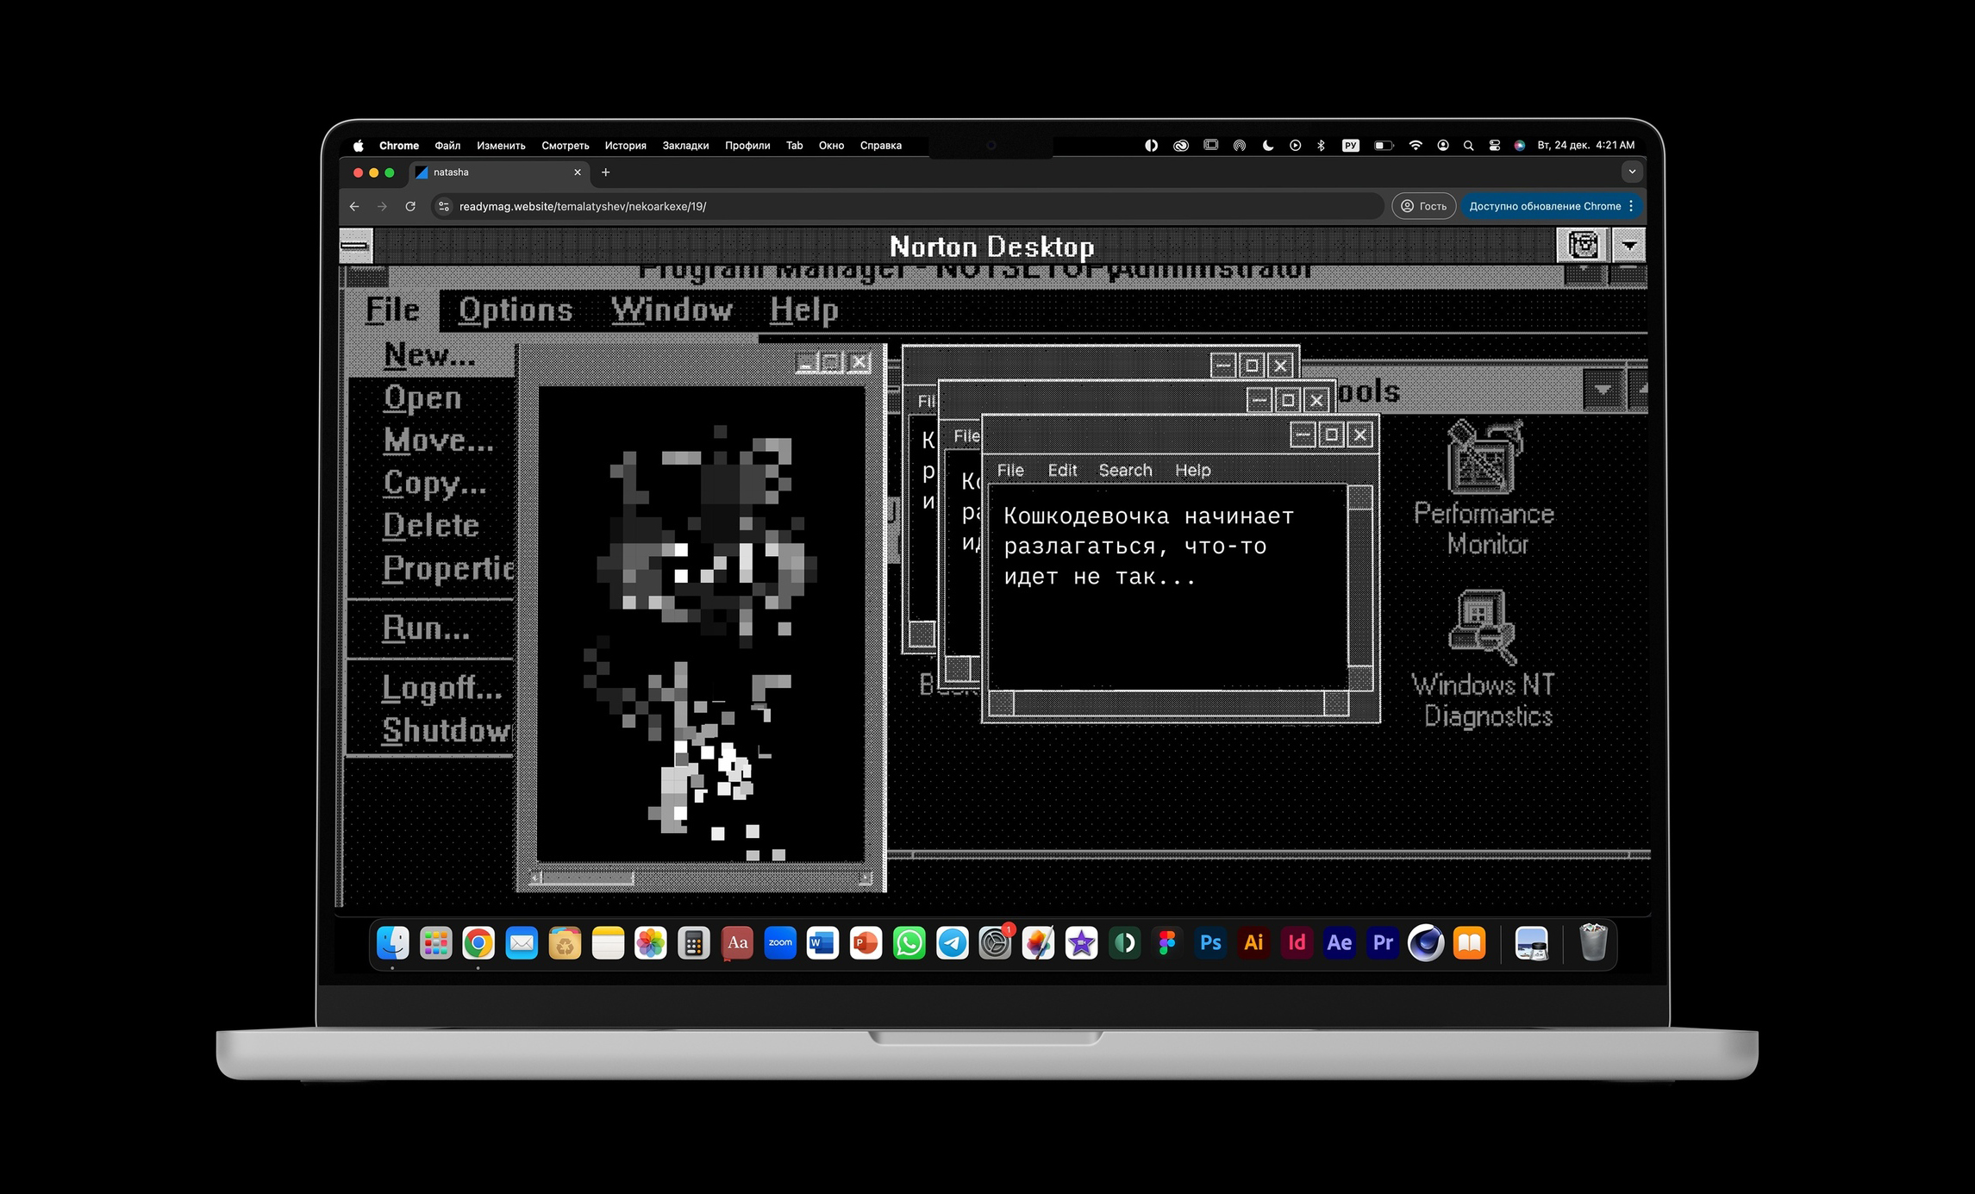
Task: Expand the Norton Desktop title dropdown arrow
Action: coord(1628,246)
